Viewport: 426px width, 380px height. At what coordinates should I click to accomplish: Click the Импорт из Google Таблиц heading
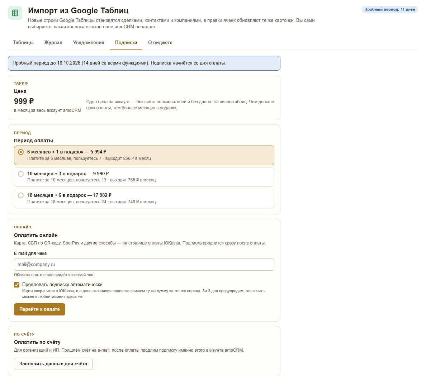click(x=78, y=11)
